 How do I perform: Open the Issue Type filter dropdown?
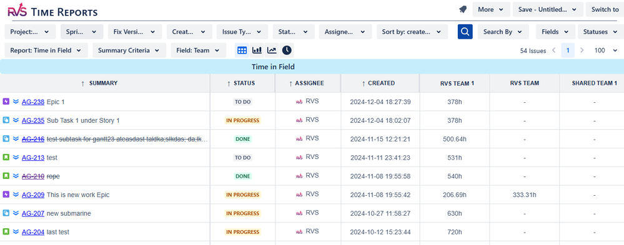(242, 32)
